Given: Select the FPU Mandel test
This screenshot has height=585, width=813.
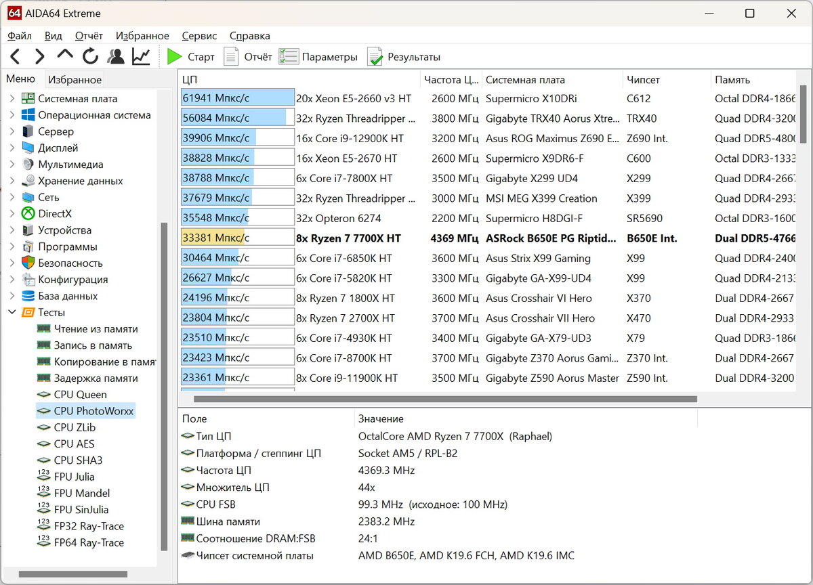Looking at the screenshot, I should tap(73, 493).
